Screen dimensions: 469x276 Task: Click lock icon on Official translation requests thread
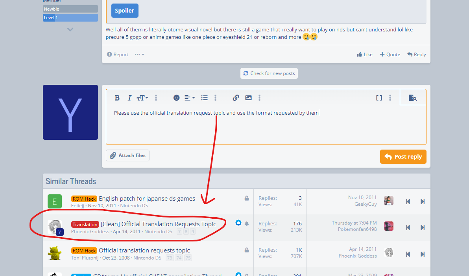coord(247,250)
